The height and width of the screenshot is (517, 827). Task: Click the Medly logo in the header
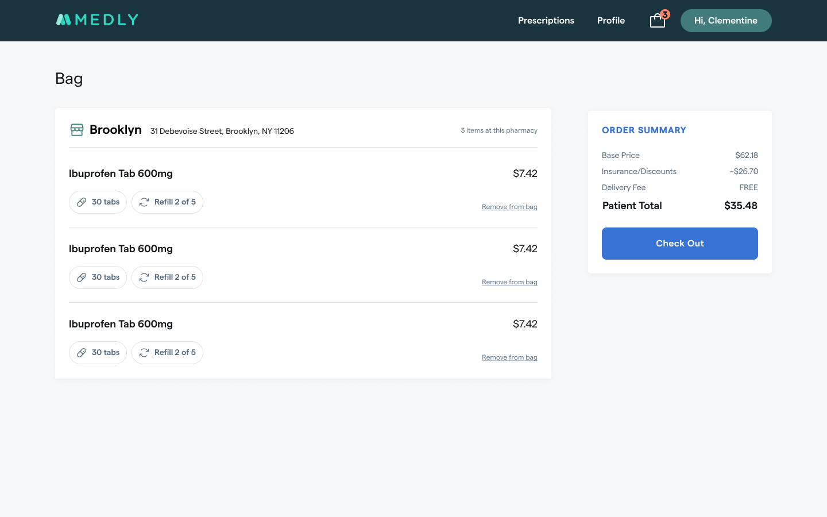pos(97,20)
